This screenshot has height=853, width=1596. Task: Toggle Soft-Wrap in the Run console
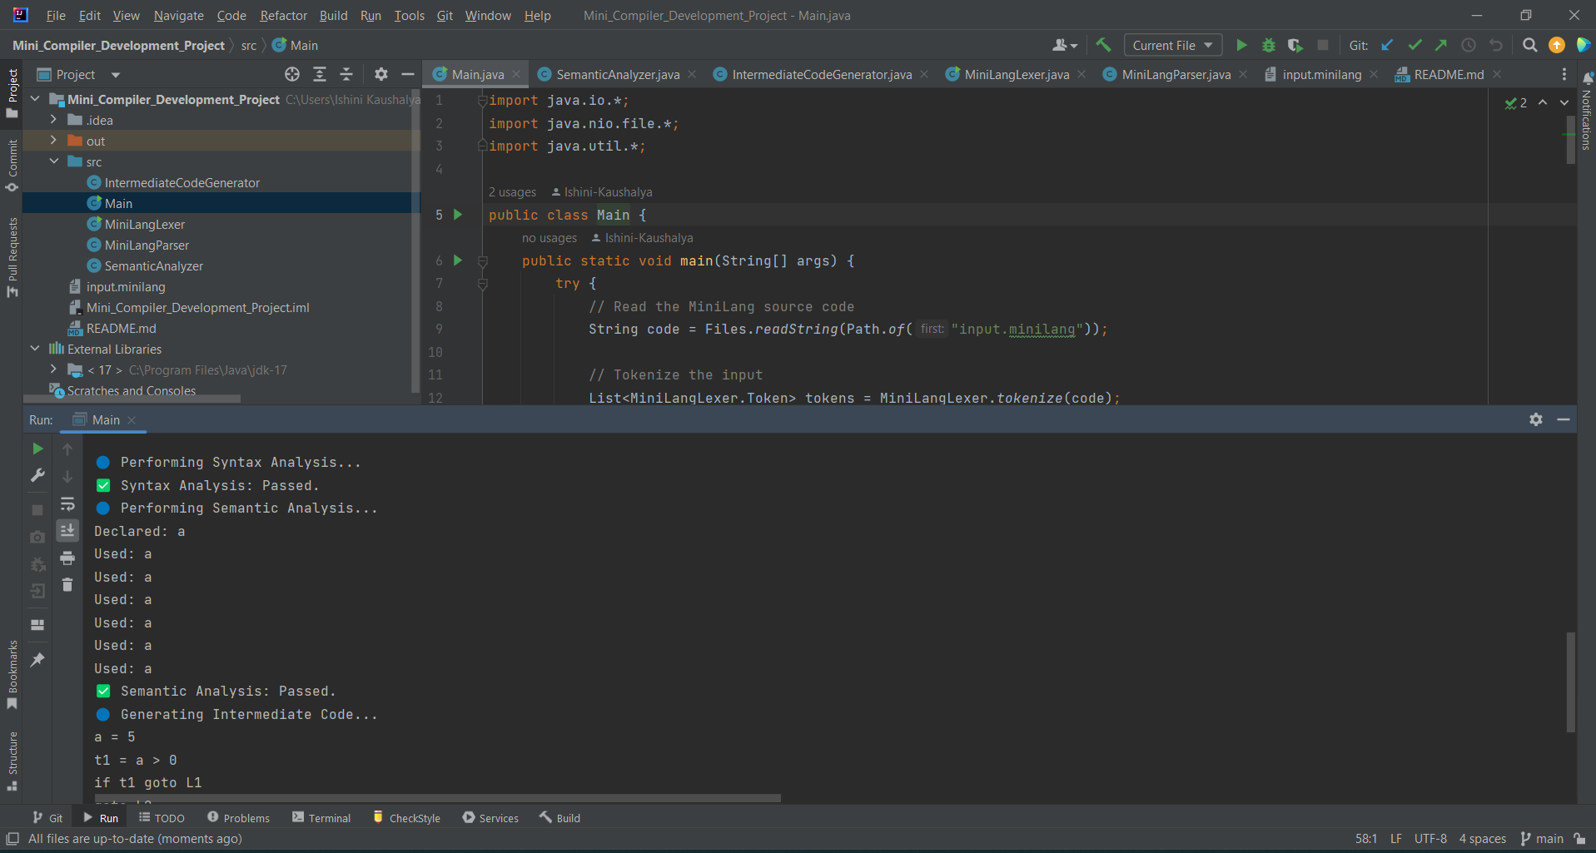[67, 503]
